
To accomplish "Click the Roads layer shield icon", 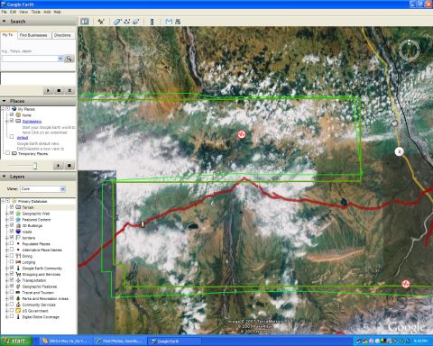I will tap(18, 232).
